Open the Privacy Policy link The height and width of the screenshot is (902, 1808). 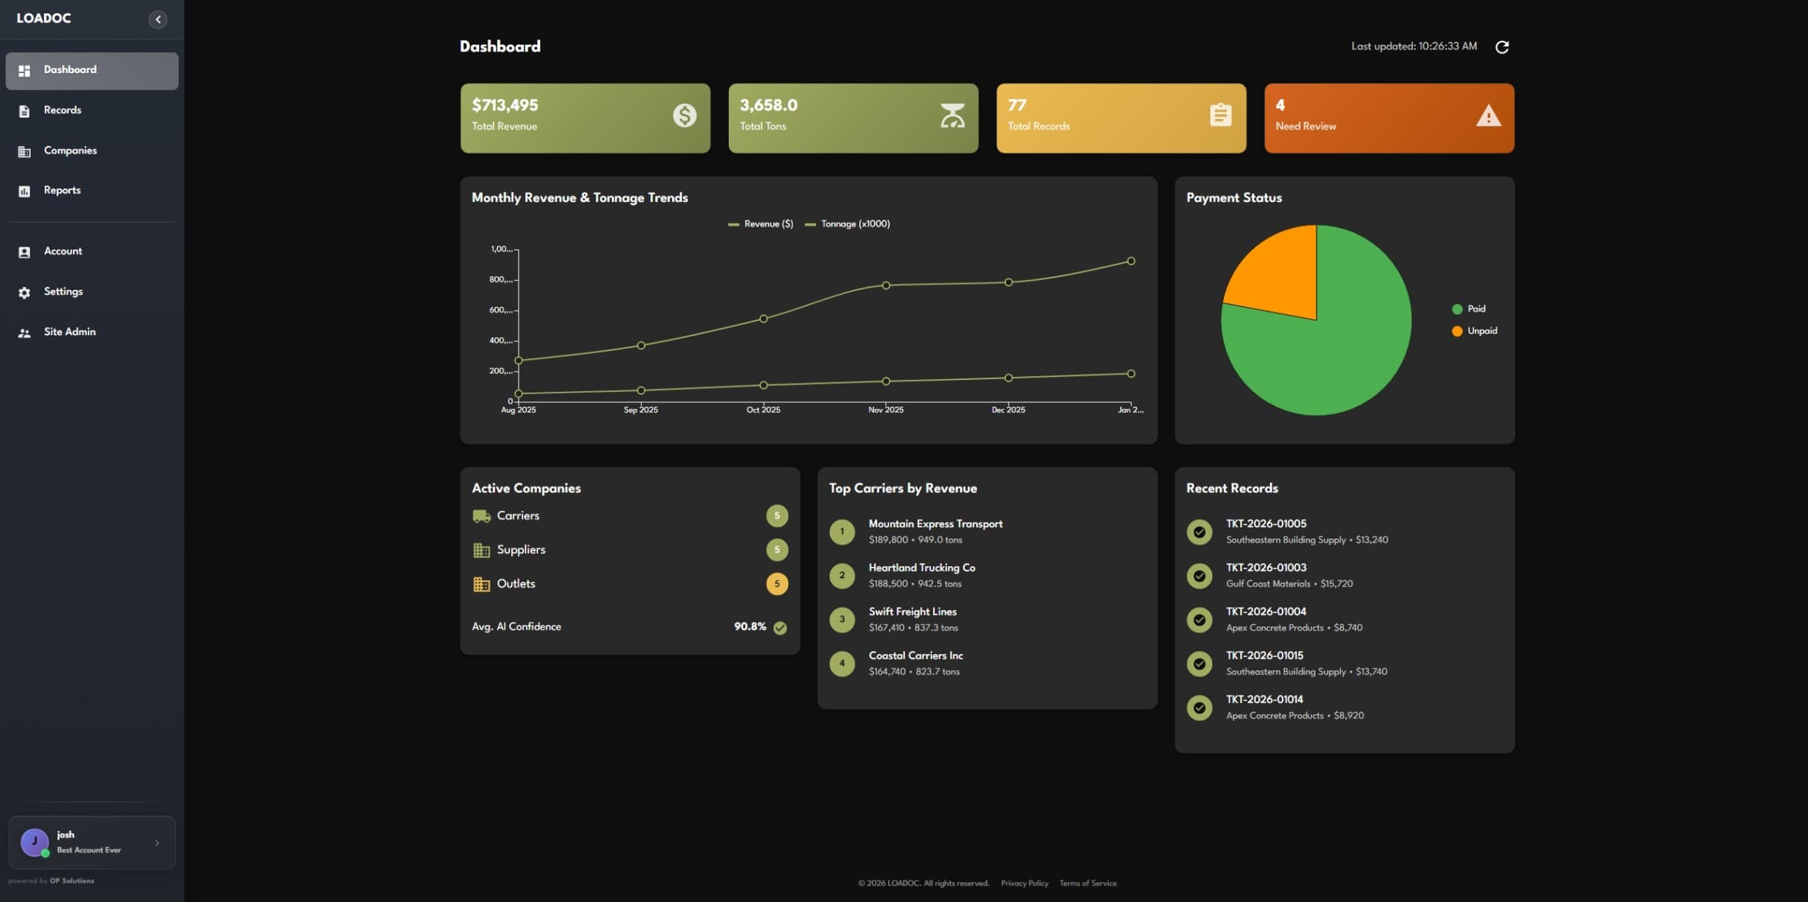click(1024, 883)
